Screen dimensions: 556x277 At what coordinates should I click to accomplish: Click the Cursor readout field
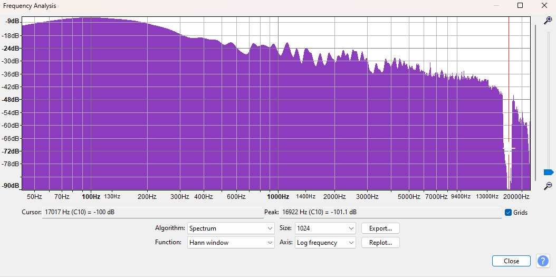pos(152,213)
